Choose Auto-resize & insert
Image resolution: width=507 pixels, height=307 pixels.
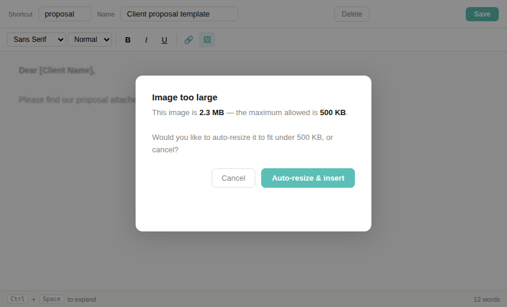[308, 178]
